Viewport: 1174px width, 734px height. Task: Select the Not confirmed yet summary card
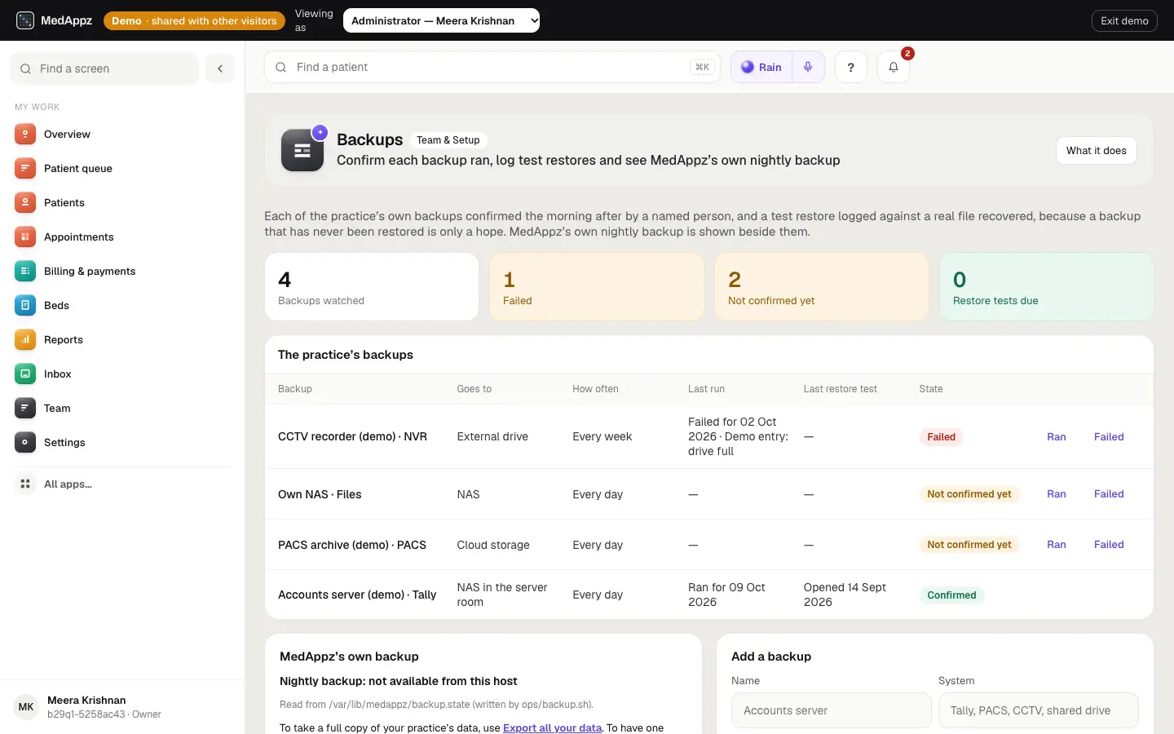click(x=822, y=286)
